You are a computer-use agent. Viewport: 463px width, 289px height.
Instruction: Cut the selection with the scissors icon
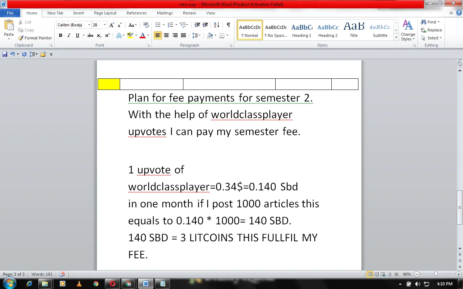[21, 22]
